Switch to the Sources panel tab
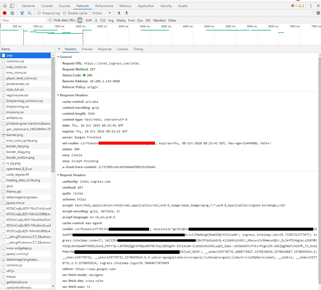The width and height of the screenshot is (321, 290). 65,6
